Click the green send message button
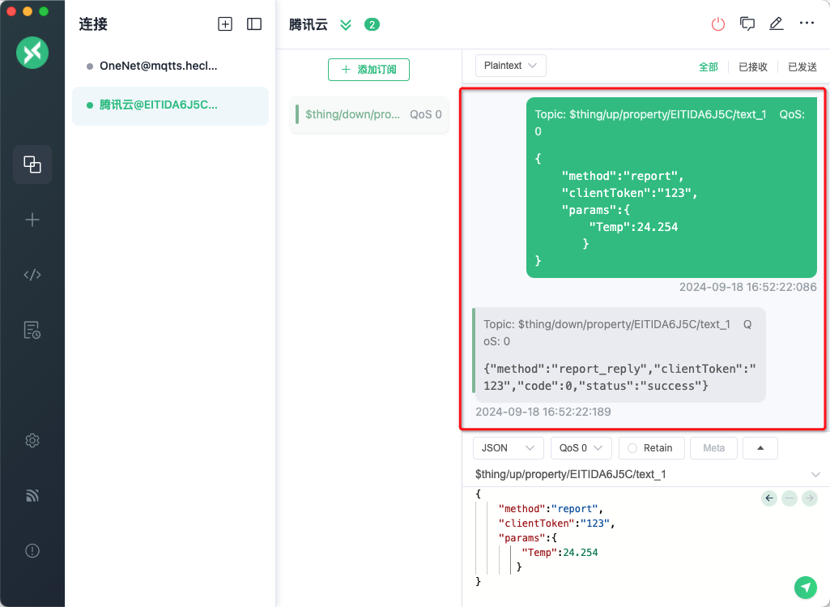The image size is (830, 607). (x=805, y=587)
